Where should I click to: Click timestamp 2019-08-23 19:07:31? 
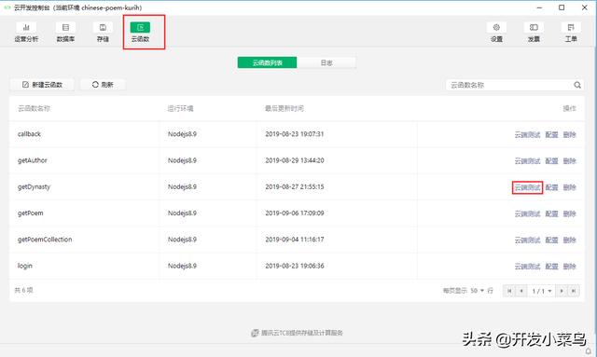click(295, 134)
